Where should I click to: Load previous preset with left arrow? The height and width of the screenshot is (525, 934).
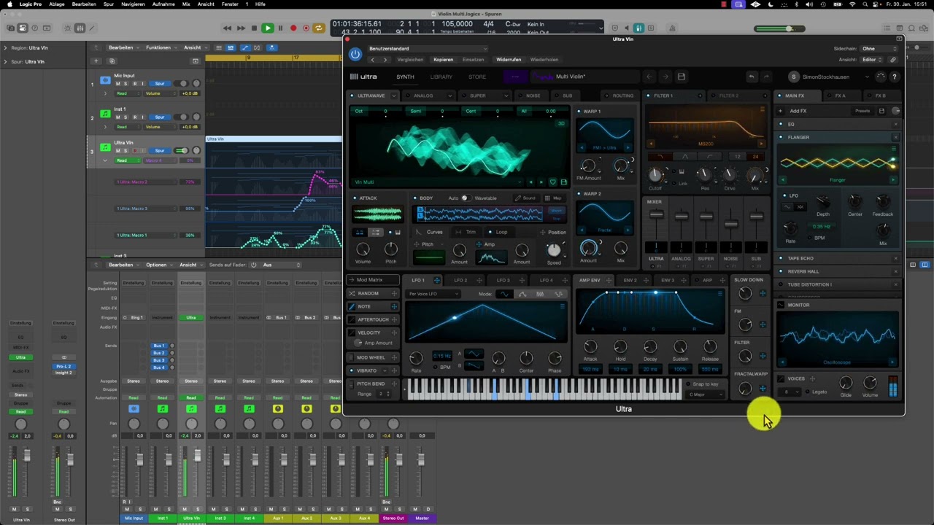pyautogui.click(x=649, y=77)
